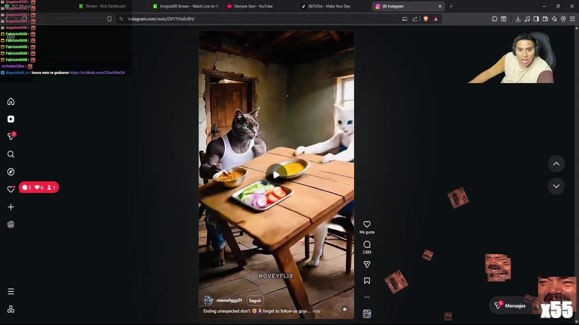Switch to the Emejota09 Stream Kick tab
The width and height of the screenshot is (579, 325).
point(186,6)
